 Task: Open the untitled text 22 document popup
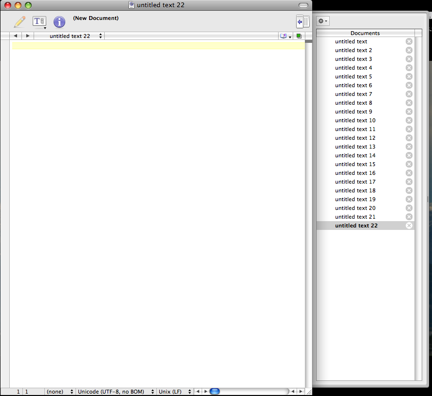pos(70,36)
